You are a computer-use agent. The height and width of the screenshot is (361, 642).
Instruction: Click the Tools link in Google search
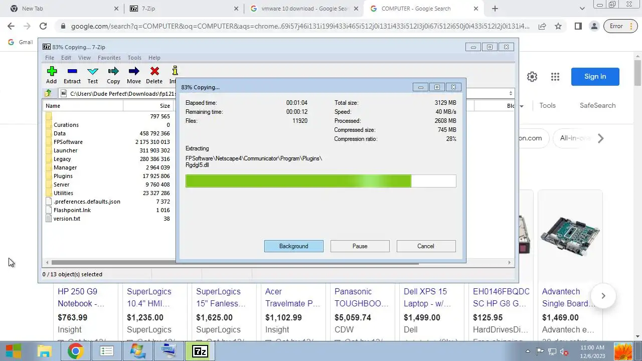click(x=547, y=105)
